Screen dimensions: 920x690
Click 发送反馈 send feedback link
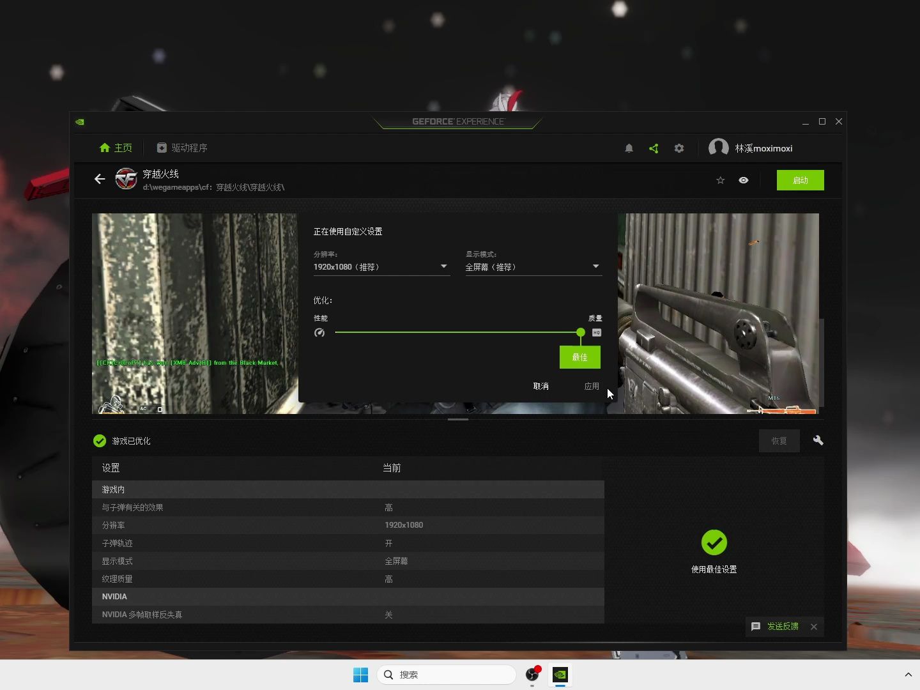click(x=783, y=627)
